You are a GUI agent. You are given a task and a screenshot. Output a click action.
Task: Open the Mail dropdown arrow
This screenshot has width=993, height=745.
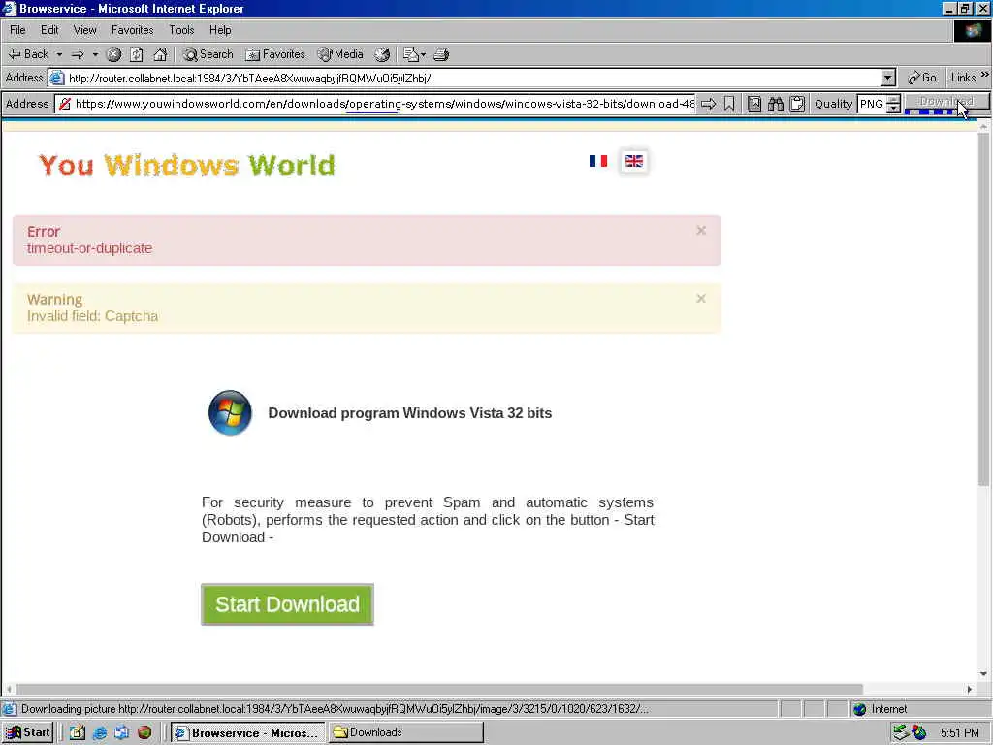[423, 54]
